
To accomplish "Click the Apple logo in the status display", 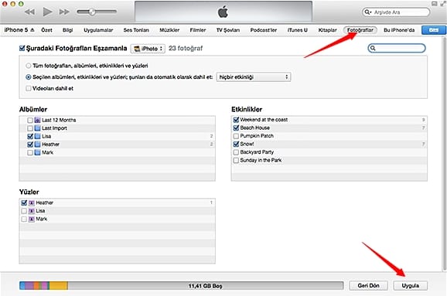I will coord(223,12).
